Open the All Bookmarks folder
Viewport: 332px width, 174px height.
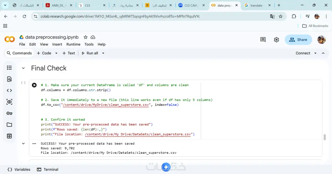(315, 26)
